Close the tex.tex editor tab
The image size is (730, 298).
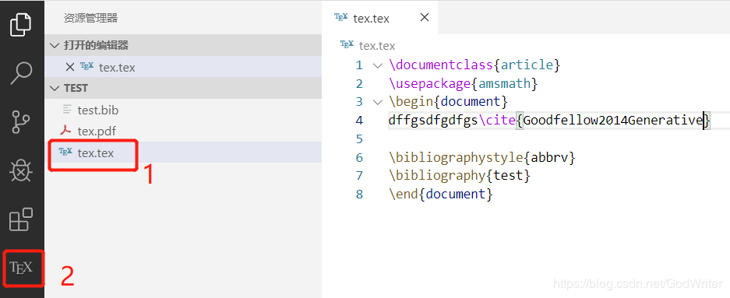pos(424,18)
